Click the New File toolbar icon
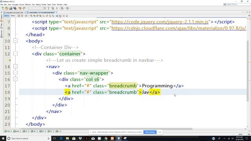 tap(3, 8)
